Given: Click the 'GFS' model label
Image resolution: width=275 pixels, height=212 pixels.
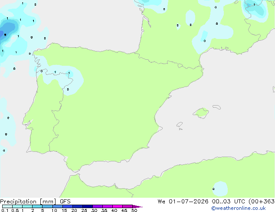Looking at the screenshot, I should pos(65,202).
